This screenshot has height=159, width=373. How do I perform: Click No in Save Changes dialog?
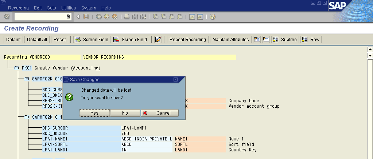125,113
